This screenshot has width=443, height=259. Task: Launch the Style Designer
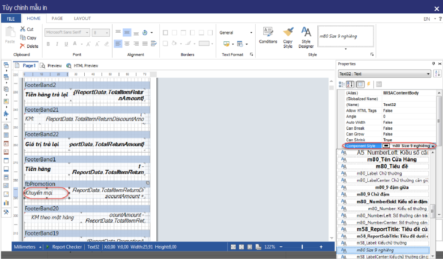point(306,37)
